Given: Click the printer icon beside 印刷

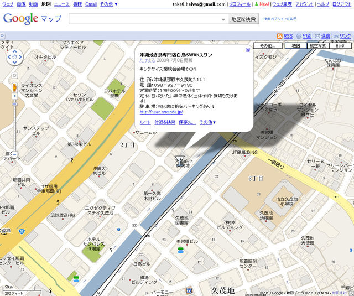Looking at the screenshot, I should coord(299,36).
